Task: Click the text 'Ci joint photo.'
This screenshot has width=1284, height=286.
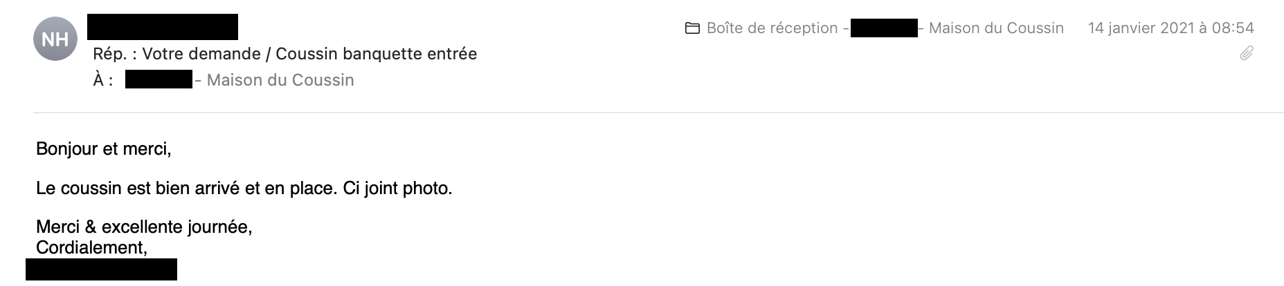Action: (398, 188)
